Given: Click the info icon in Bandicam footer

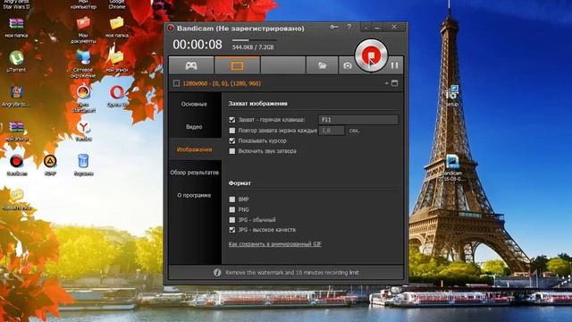Looking at the screenshot, I should [217, 272].
